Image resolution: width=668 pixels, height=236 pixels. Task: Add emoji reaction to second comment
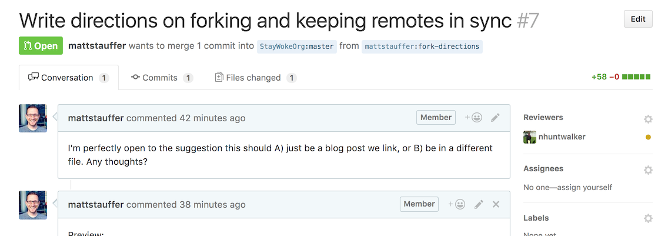tap(457, 204)
